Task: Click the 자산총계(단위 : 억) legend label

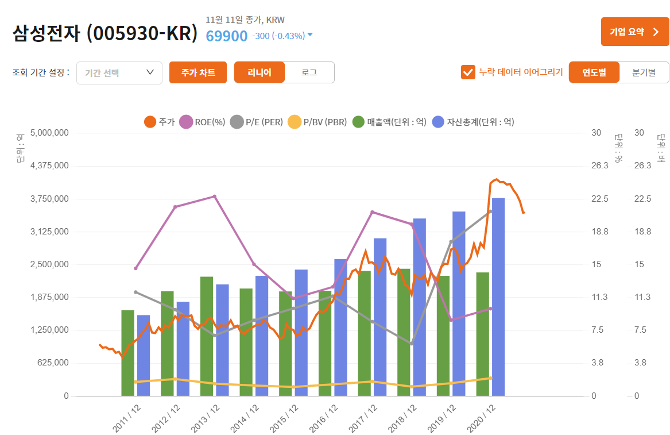Action: pyautogui.click(x=481, y=122)
